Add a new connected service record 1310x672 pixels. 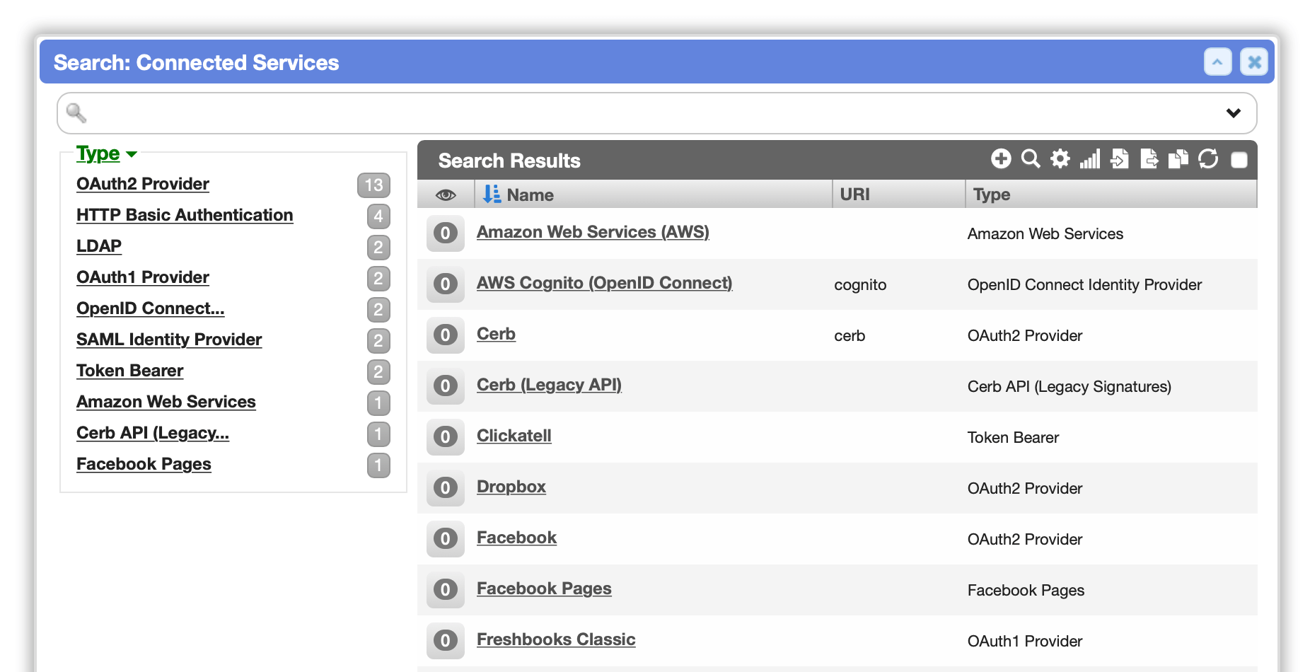click(x=1001, y=158)
